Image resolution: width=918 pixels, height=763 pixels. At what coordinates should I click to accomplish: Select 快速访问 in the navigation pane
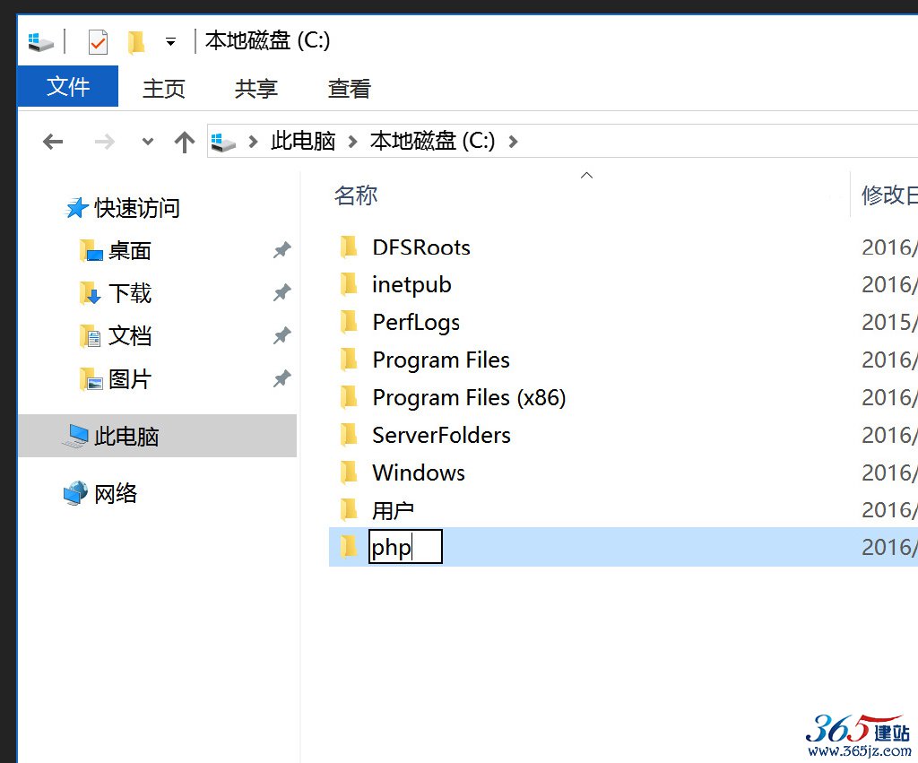coord(137,208)
